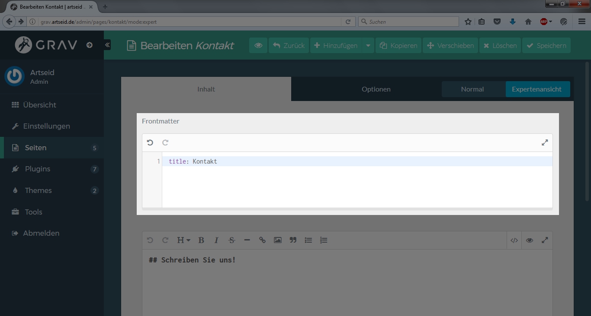The width and height of the screenshot is (591, 316).
Task: Insert an unordered bullet list
Action: pos(308,240)
